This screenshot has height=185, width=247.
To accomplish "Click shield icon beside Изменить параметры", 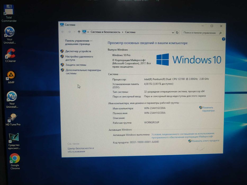I will pyautogui.click(x=200, y=108).
